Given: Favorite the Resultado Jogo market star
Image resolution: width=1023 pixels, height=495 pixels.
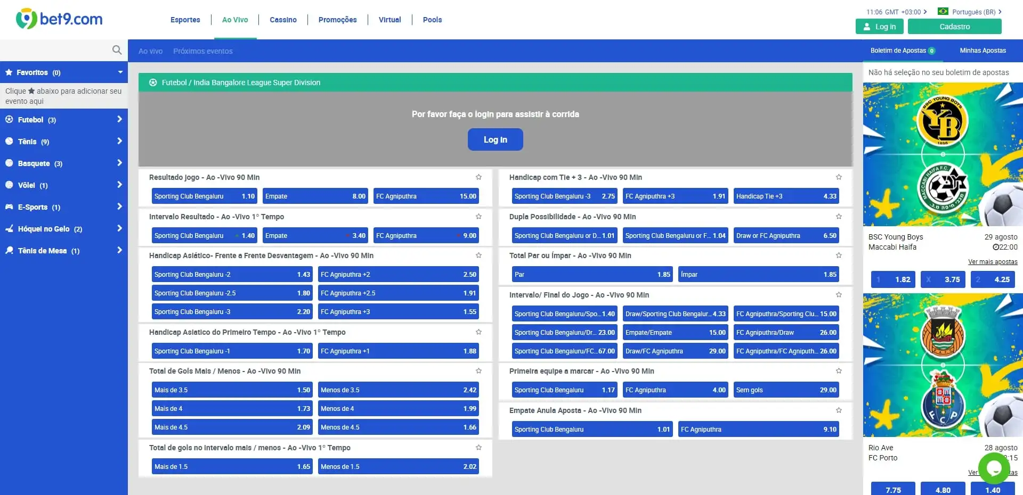Looking at the screenshot, I should click(478, 177).
